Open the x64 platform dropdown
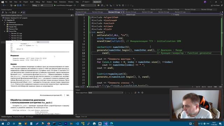The height and width of the screenshot is (126, 224). pyautogui.click(x=47, y=6)
